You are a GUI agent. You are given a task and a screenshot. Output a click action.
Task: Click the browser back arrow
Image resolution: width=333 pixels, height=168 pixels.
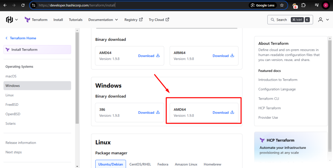(5, 6)
